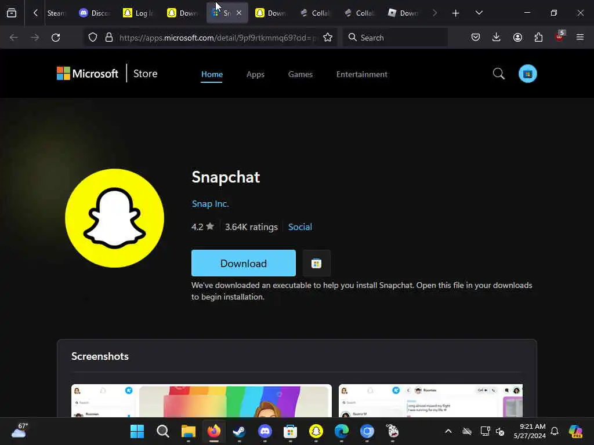Open the Firefox account icon
The height and width of the screenshot is (445, 594).
517,37
